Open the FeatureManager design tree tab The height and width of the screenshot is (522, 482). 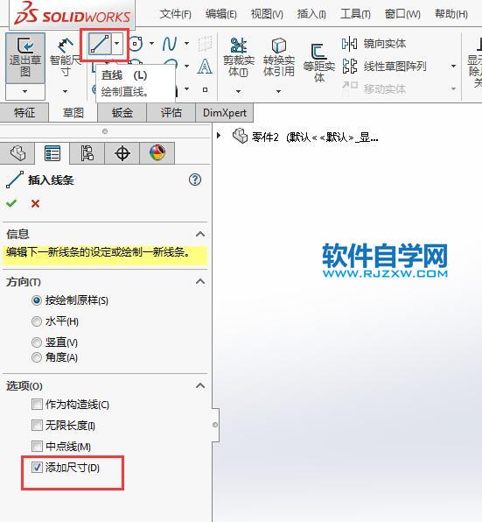17,153
